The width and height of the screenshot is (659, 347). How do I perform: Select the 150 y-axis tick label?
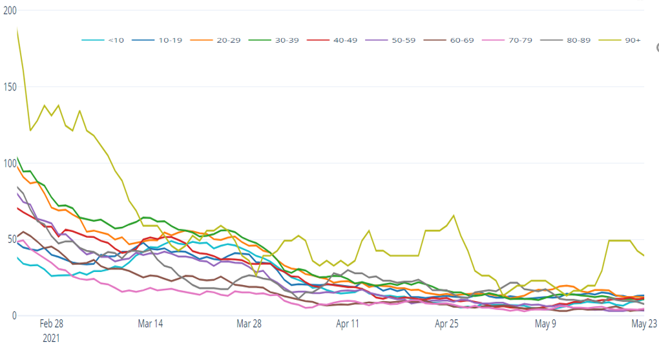[10, 87]
